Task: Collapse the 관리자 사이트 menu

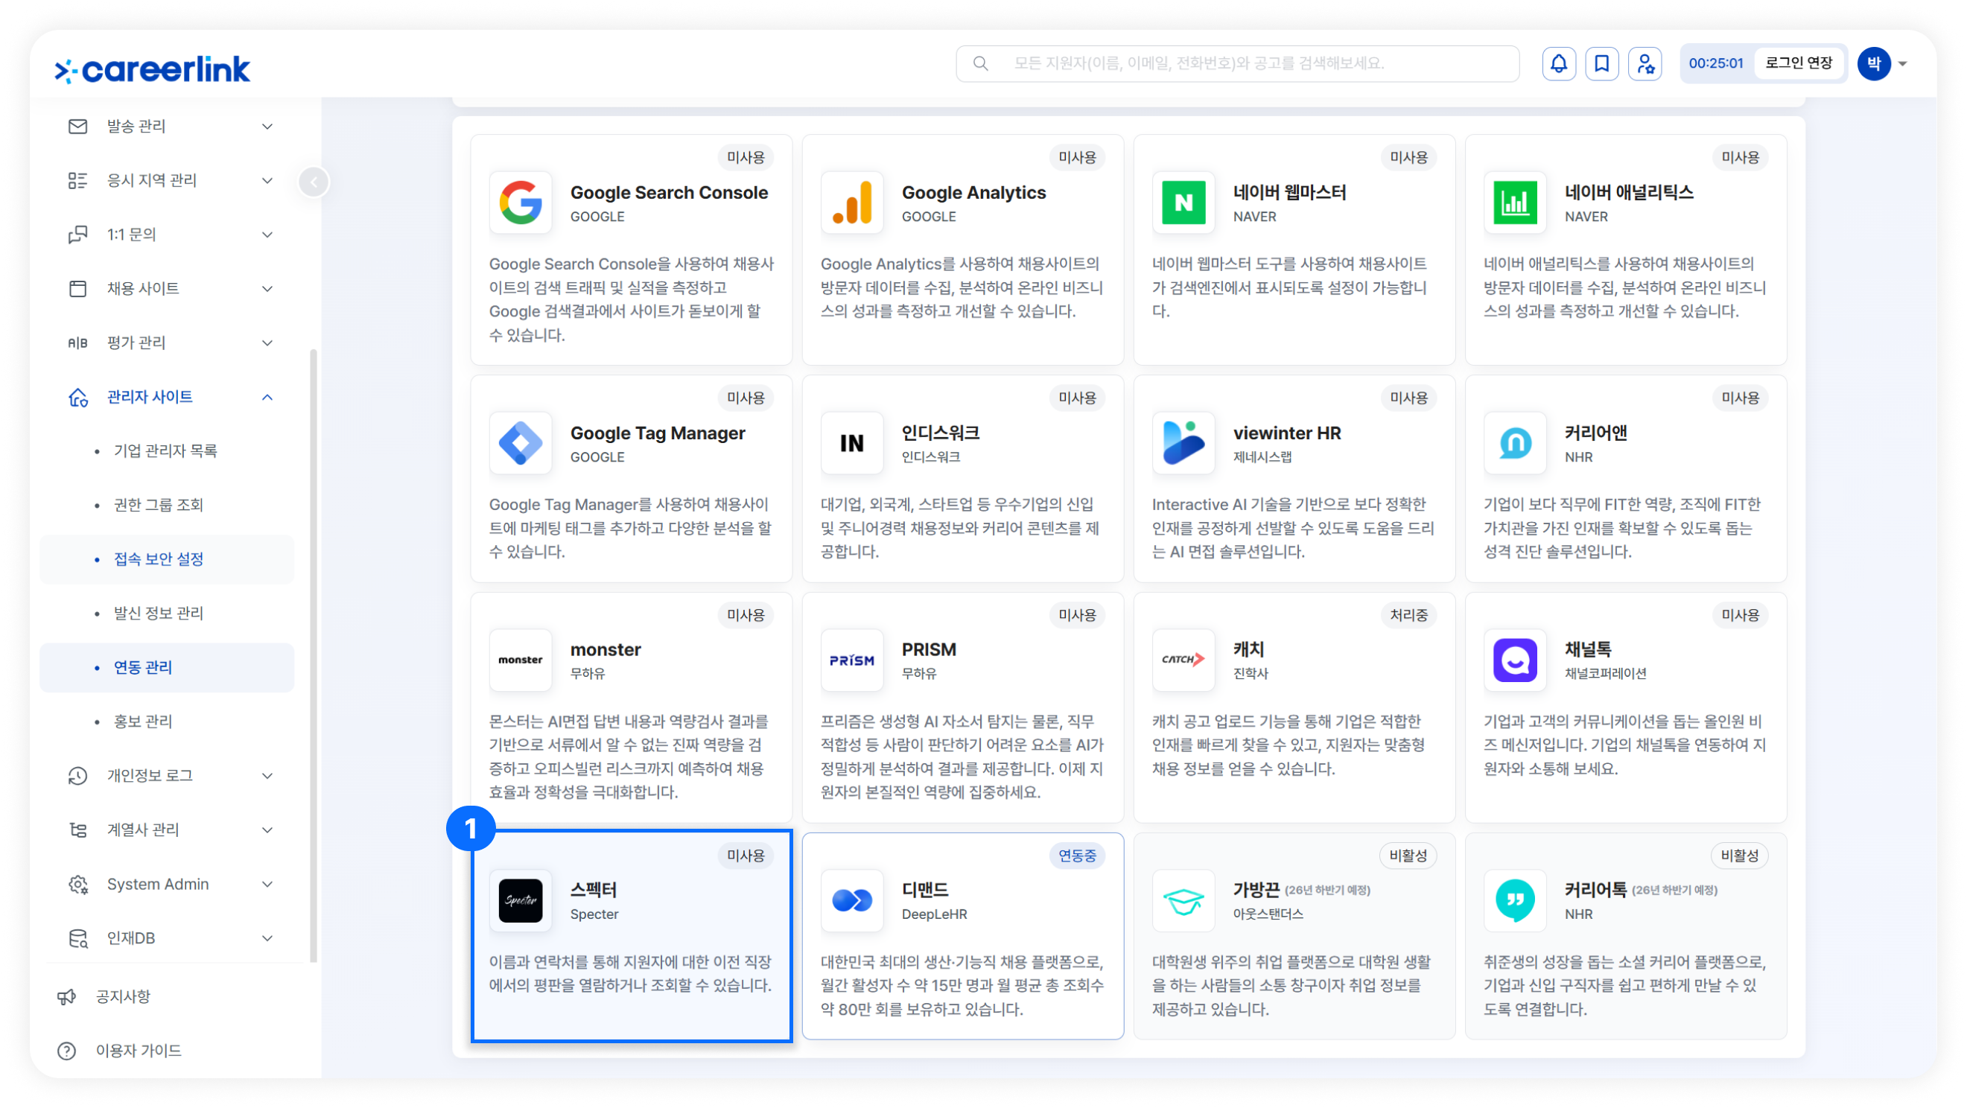Action: tap(267, 397)
